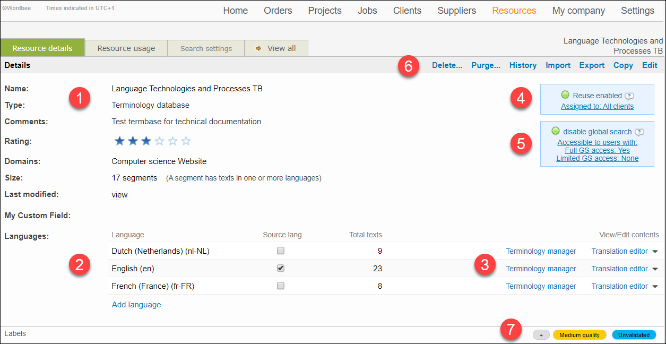This screenshot has width=666, height=344.
Task: Expand dropdown arrow for Dutch Translation editor
Action: [655, 252]
